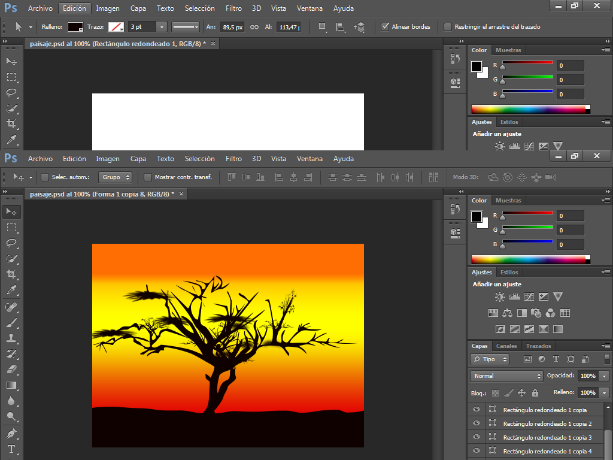Hide the Rectángulo redondeado 1 copia 3 layer
613x460 pixels.
476,437
